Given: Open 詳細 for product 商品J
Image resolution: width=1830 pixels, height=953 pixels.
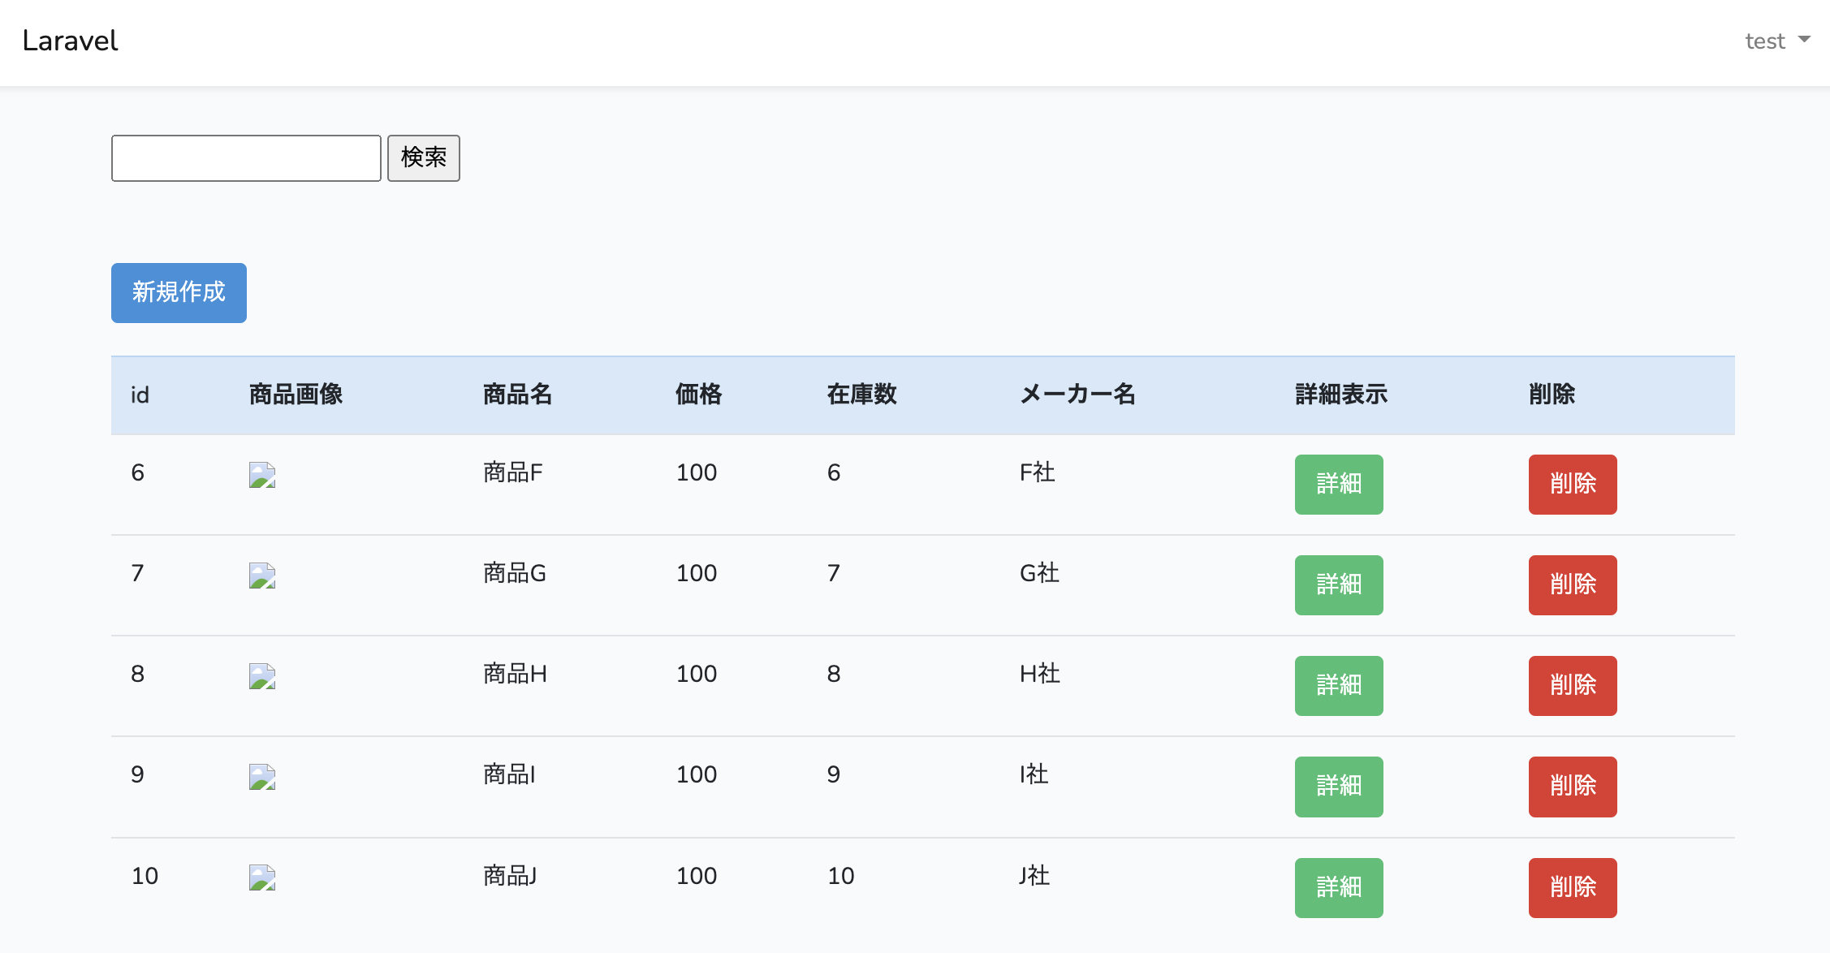Looking at the screenshot, I should click(x=1338, y=887).
